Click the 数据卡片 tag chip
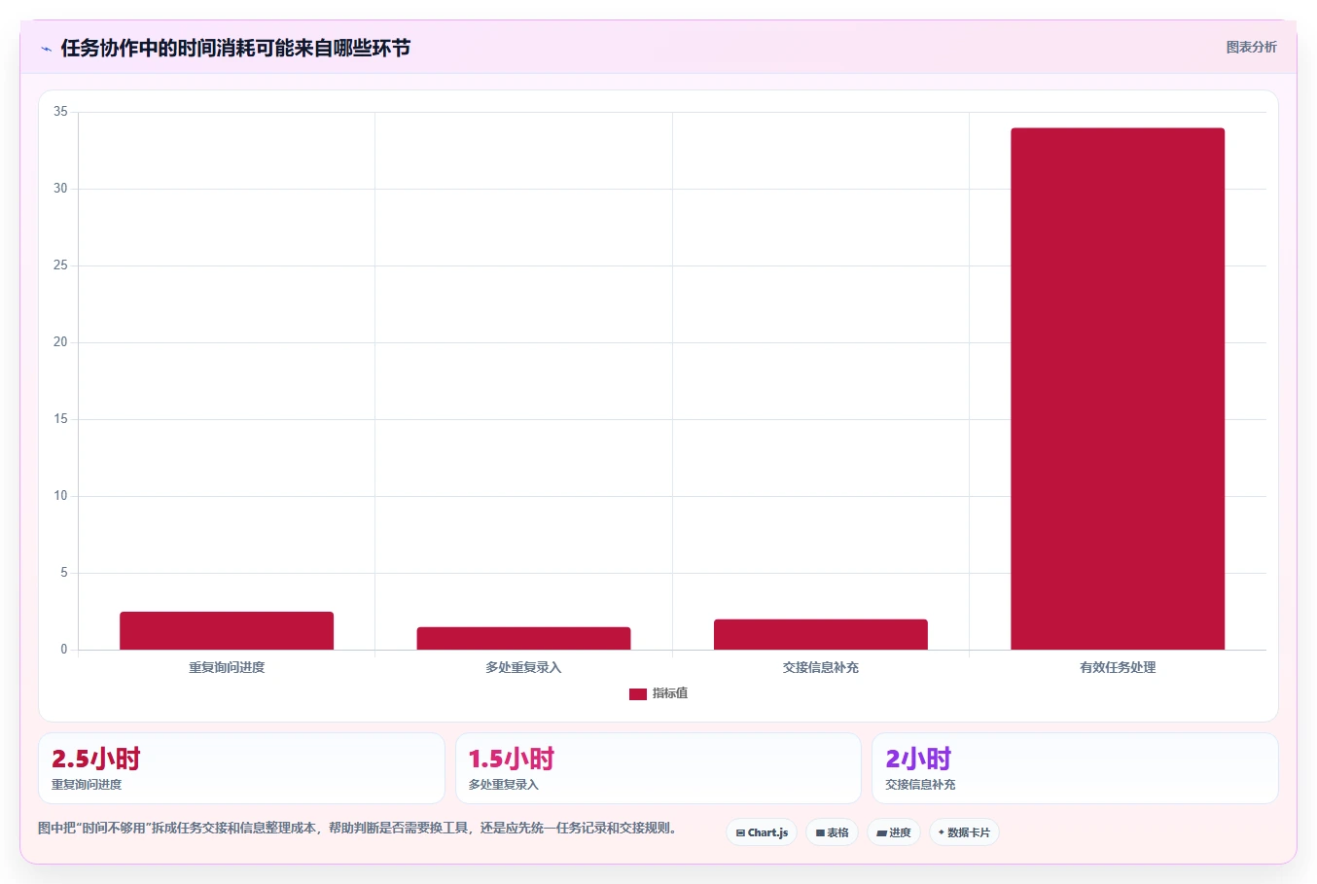Image resolution: width=1317 pixels, height=884 pixels. [x=964, y=832]
